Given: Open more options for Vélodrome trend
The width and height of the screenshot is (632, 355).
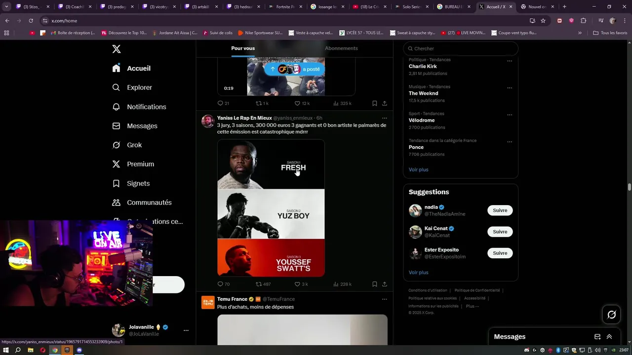Looking at the screenshot, I should [510, 115].
